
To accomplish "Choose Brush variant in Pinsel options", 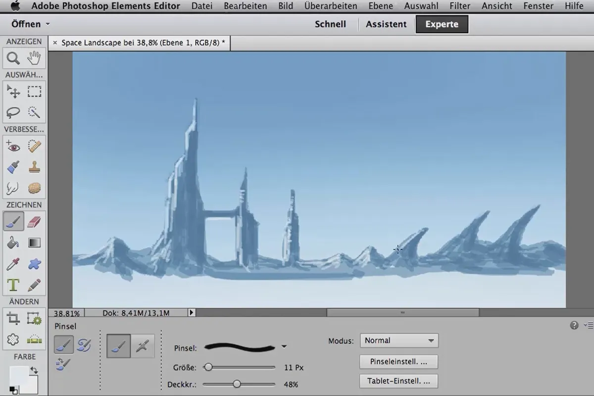I will click(64, 345).
